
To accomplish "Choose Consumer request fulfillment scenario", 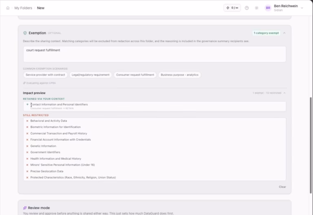I will tap(135, 75).
